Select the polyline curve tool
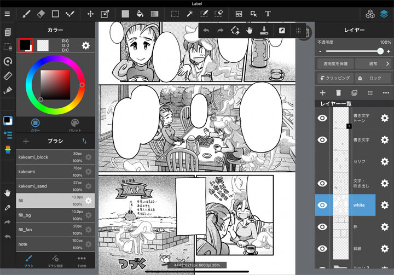The image size is (394, 275). point(70,14)
